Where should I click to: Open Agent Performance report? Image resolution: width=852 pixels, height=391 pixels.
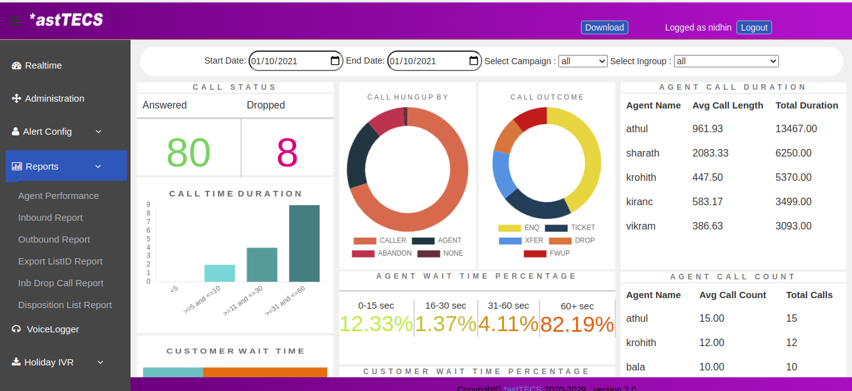tap(58, 196)
